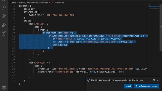The width and height of the screenshot is (162, 91).
Task: Click the stage('analyze') line
Action: pos(39,63)
